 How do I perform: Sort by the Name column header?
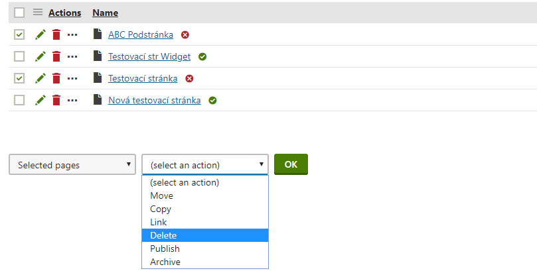[x=106, y=13]
